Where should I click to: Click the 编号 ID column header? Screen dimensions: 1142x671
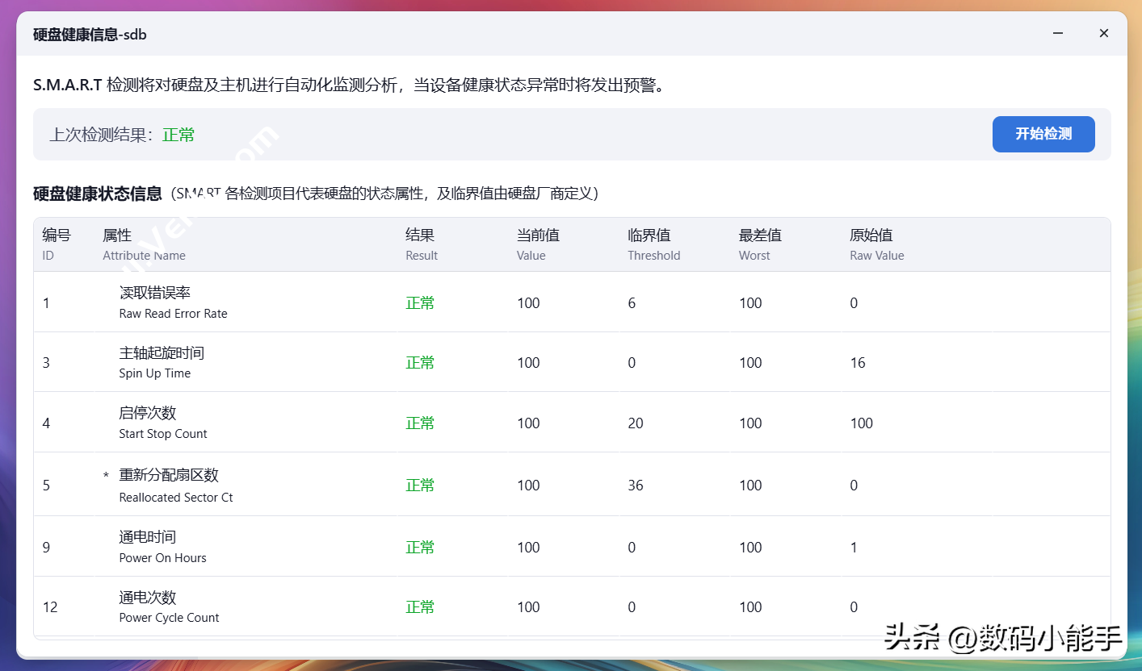coord(57,244)
